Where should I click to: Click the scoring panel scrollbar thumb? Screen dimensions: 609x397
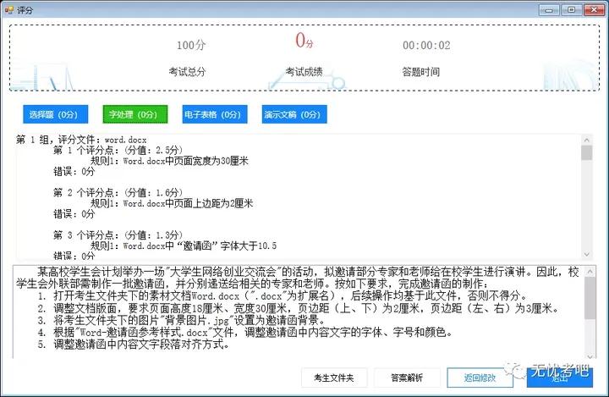pos(586,153)
